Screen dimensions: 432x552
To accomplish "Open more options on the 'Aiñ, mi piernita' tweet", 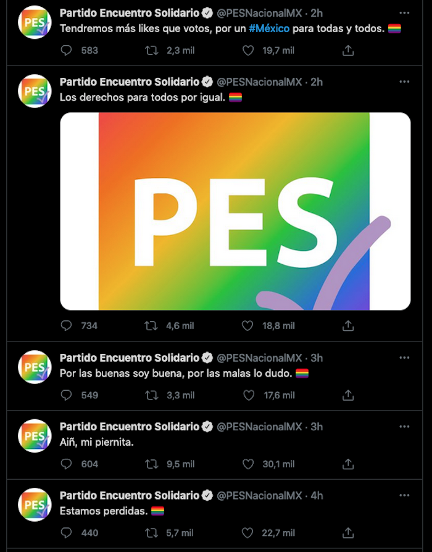I will pyautogui.click(x=404, y=426).
